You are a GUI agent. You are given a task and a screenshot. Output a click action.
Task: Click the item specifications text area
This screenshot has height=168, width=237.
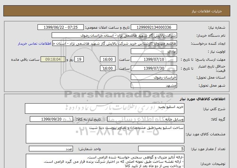105,134
